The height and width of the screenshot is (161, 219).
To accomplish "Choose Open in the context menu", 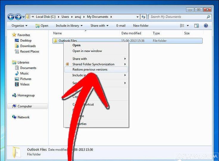I will point(76,45).
